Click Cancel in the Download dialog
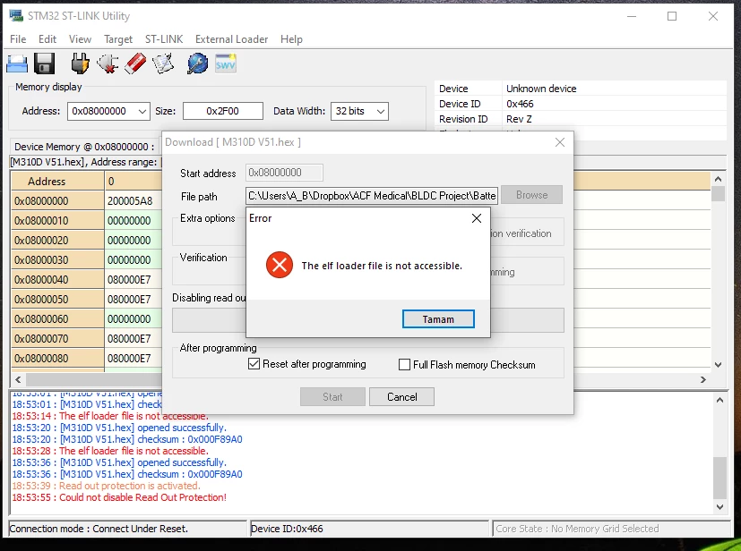741x551 pixels. (401, 397)
